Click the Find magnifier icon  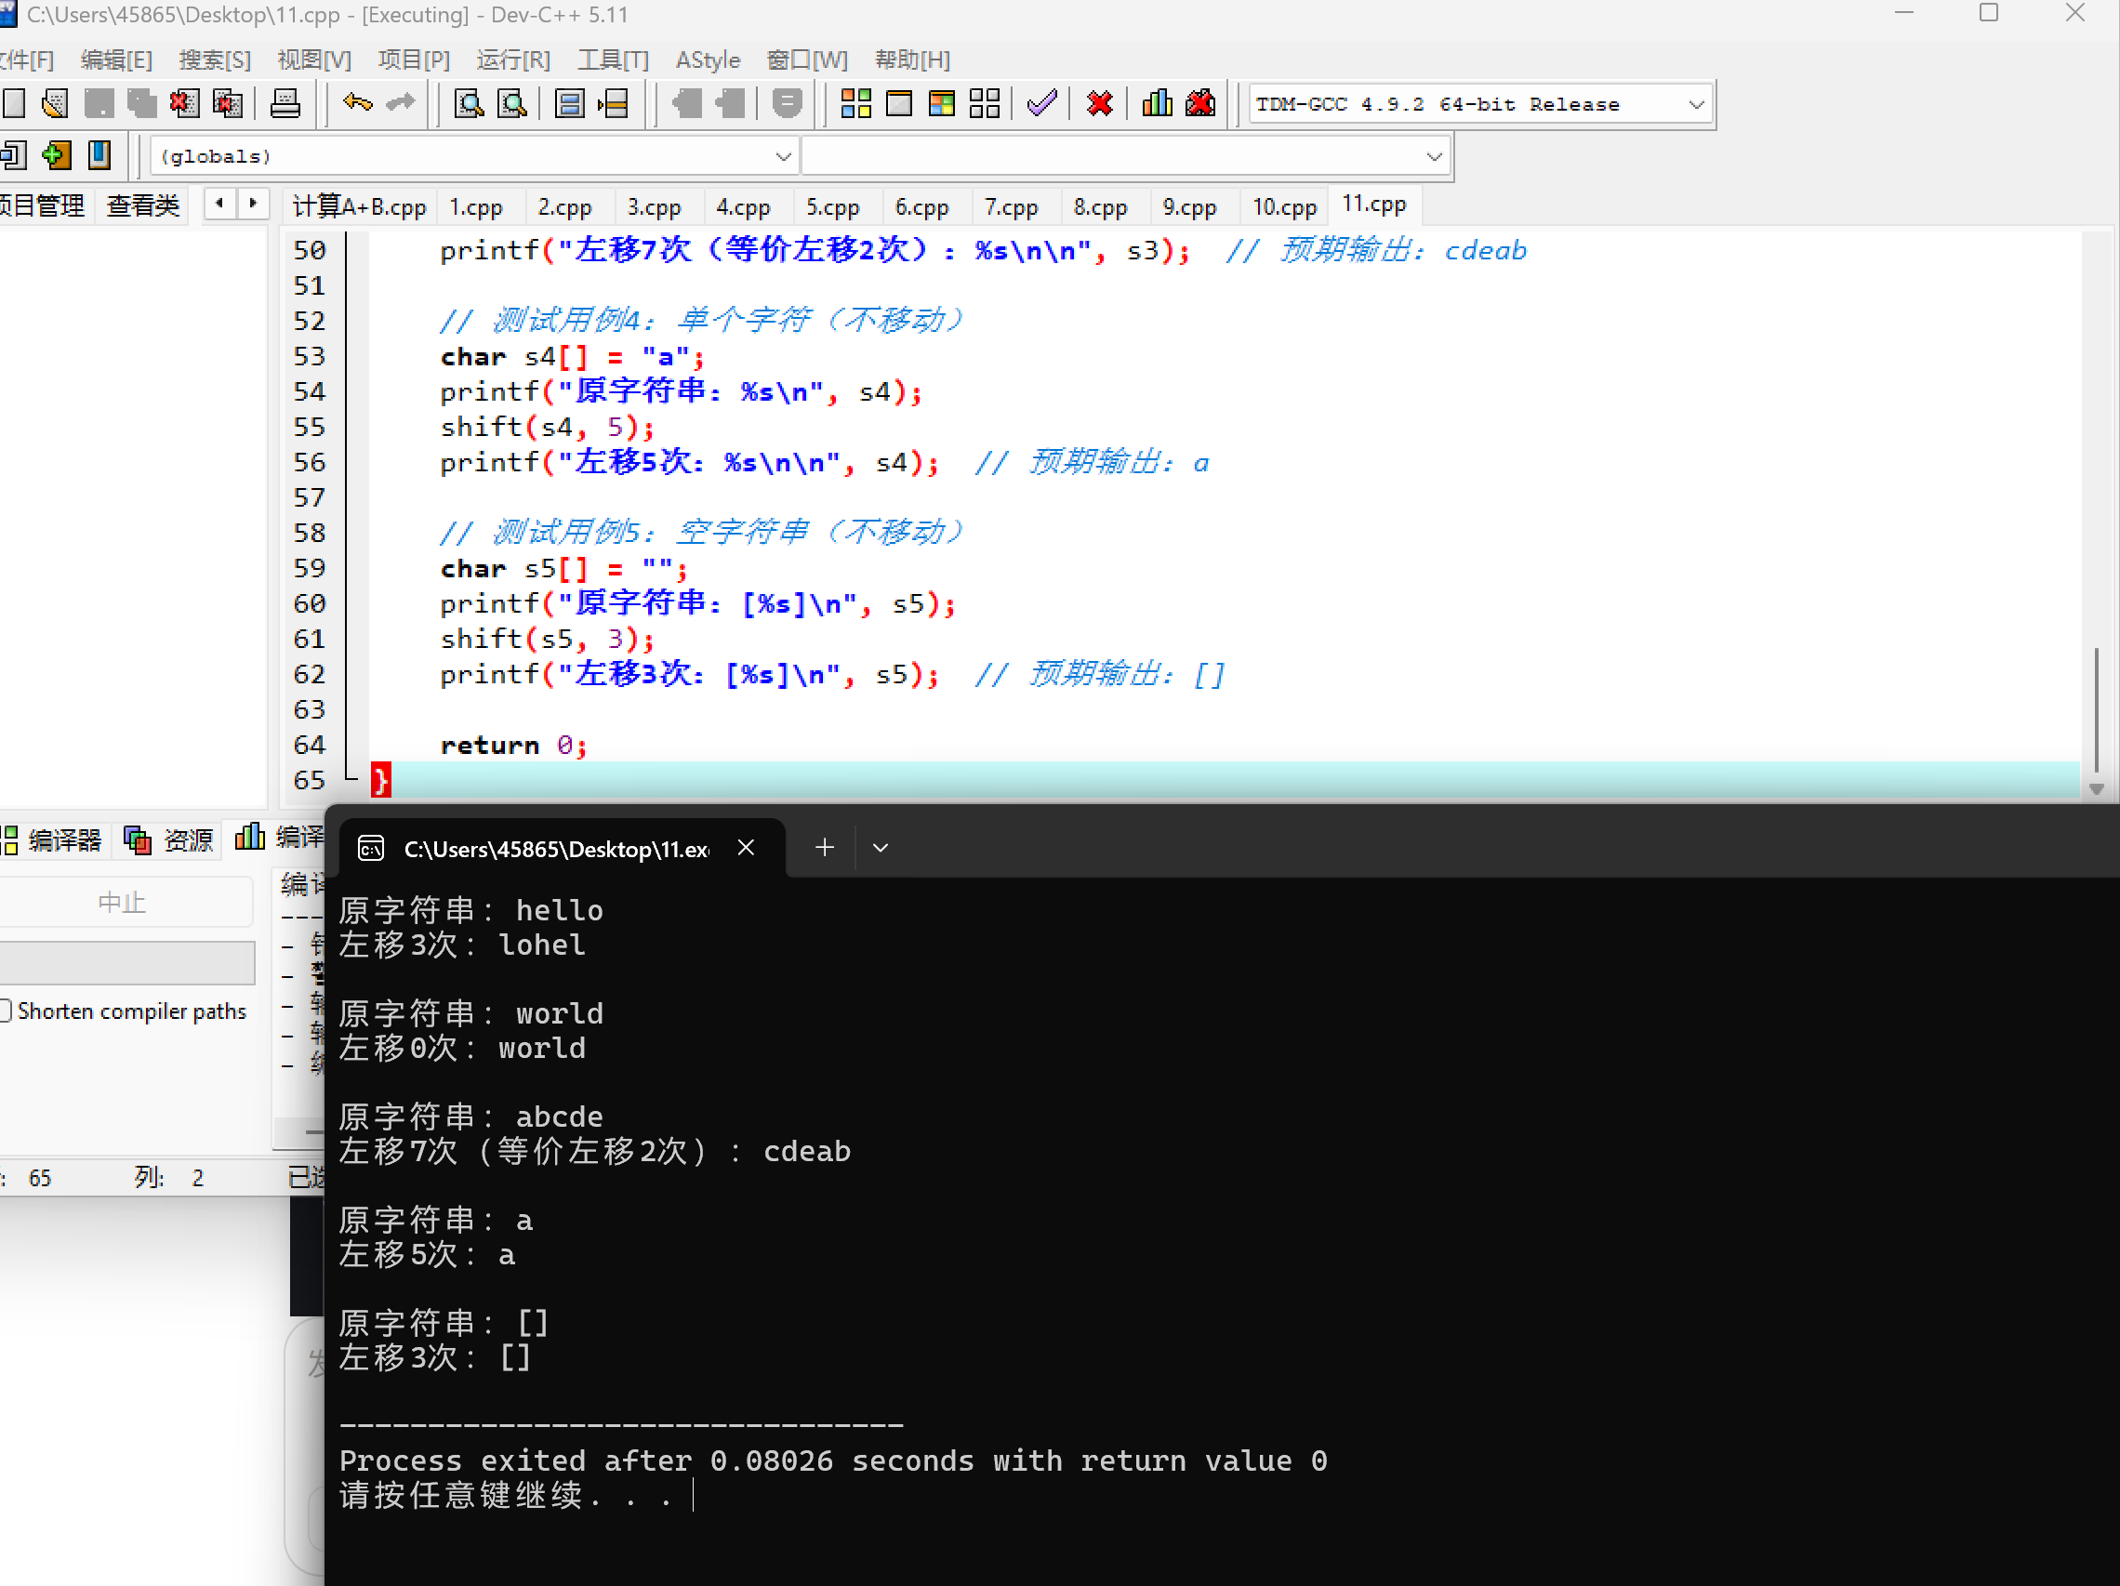[x=469, y=102]
